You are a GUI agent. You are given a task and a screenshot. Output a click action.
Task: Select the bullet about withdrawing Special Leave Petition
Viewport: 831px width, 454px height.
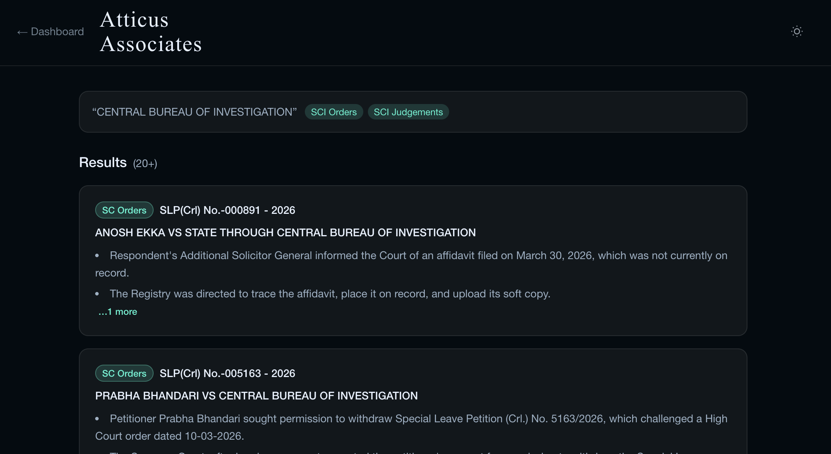(x=418, y=419)
